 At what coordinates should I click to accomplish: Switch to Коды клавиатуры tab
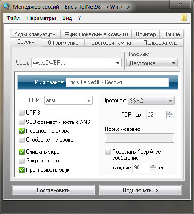pyautogui.click(x=35, y=34)
